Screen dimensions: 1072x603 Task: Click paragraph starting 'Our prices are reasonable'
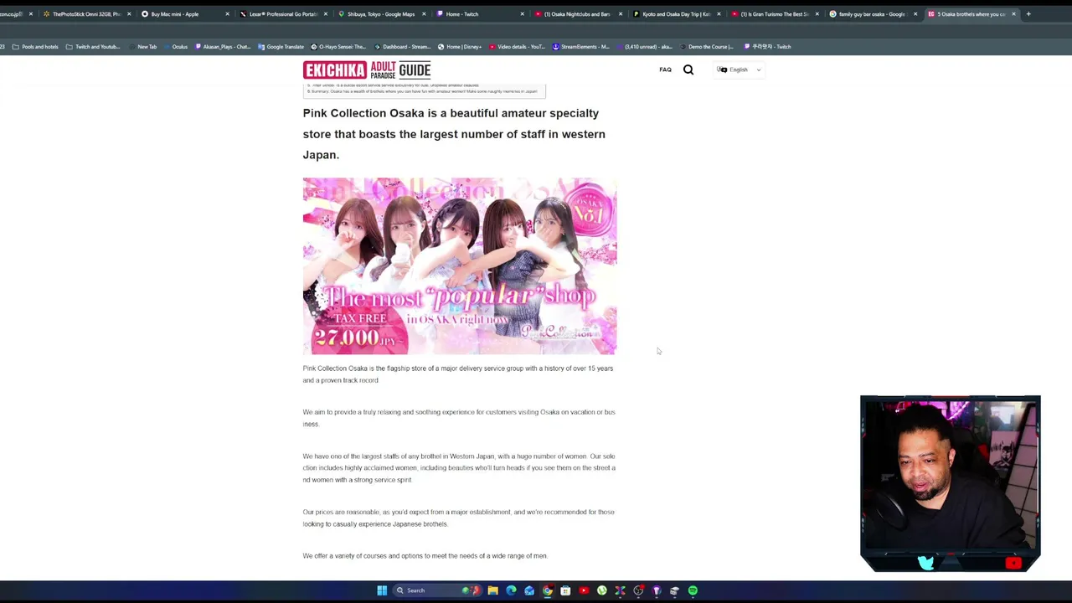click(x=459, y=518)
